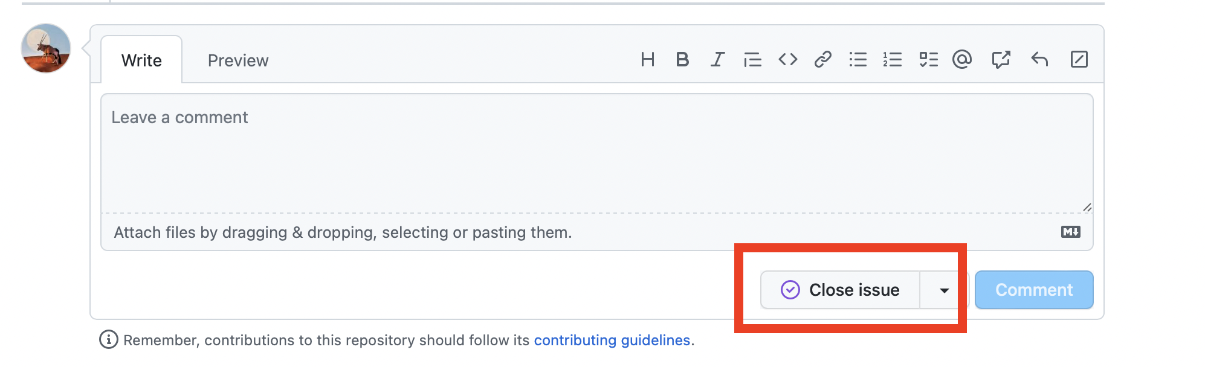Image resolution: width=1205 pixels, height=367 pixels.
Task: Apply bold formatting to comment
Action: (x=682, y=59)
